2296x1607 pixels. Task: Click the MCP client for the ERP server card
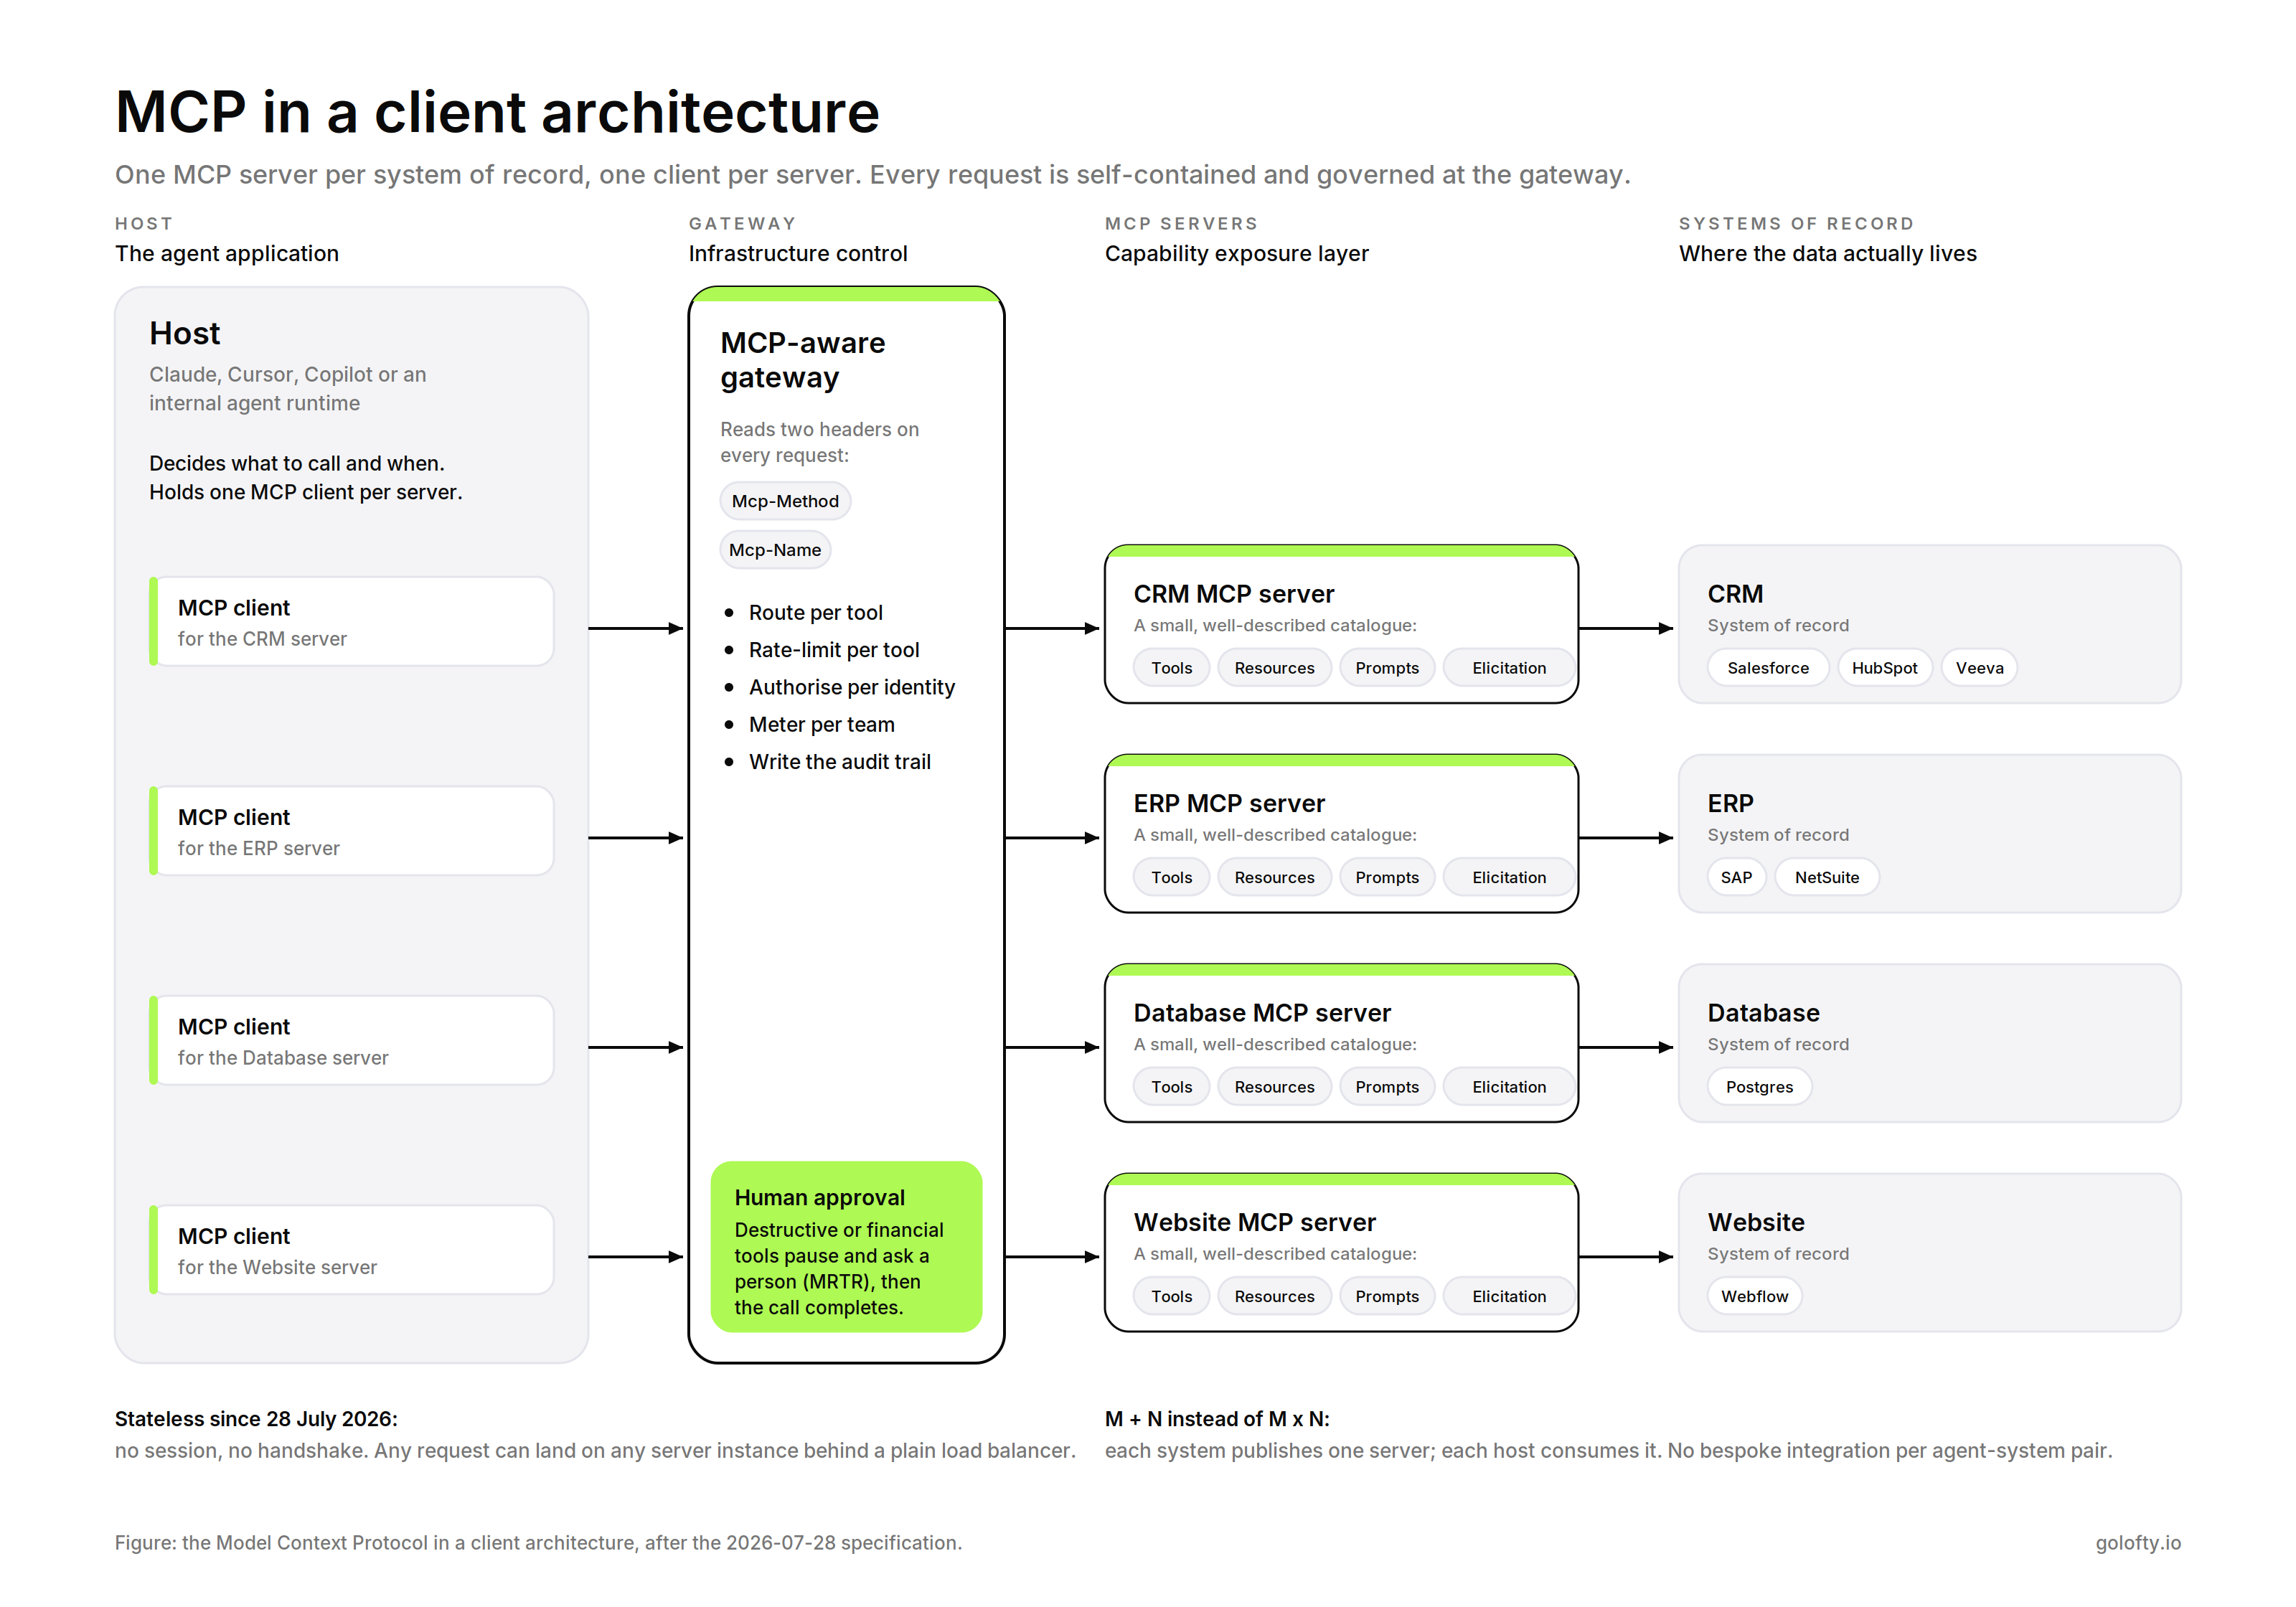351,830
